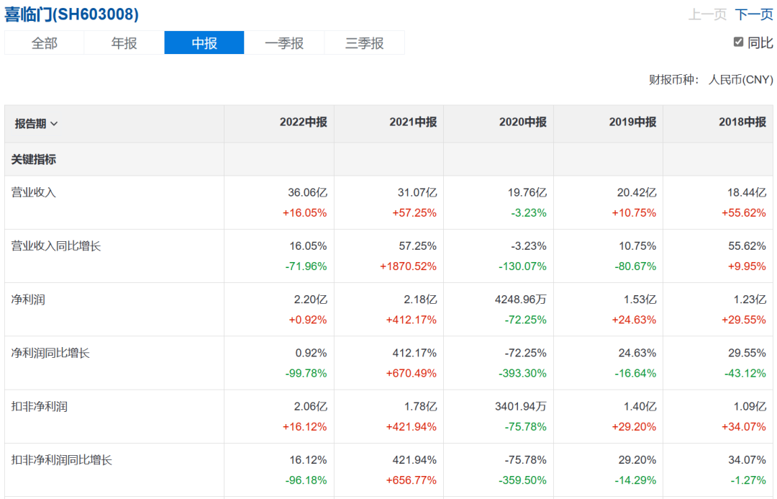Select the 净利润 row label

(x=28, y=300)
